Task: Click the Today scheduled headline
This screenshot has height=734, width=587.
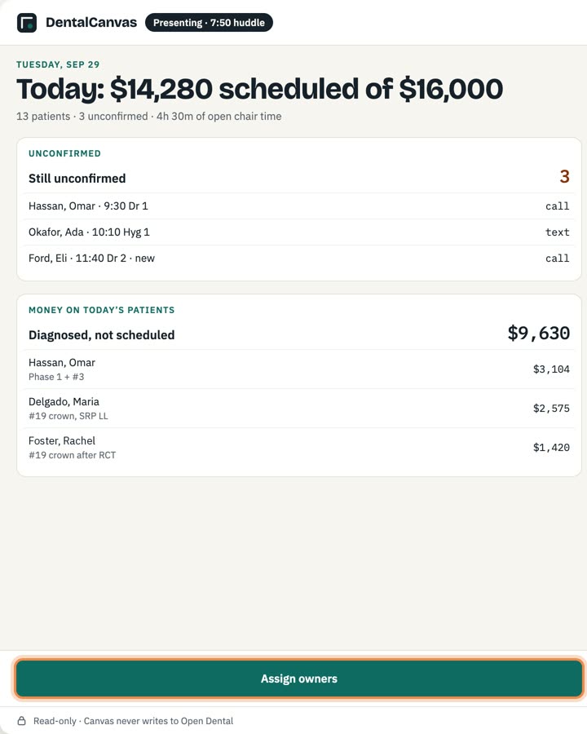Action: tap(260, 89)
